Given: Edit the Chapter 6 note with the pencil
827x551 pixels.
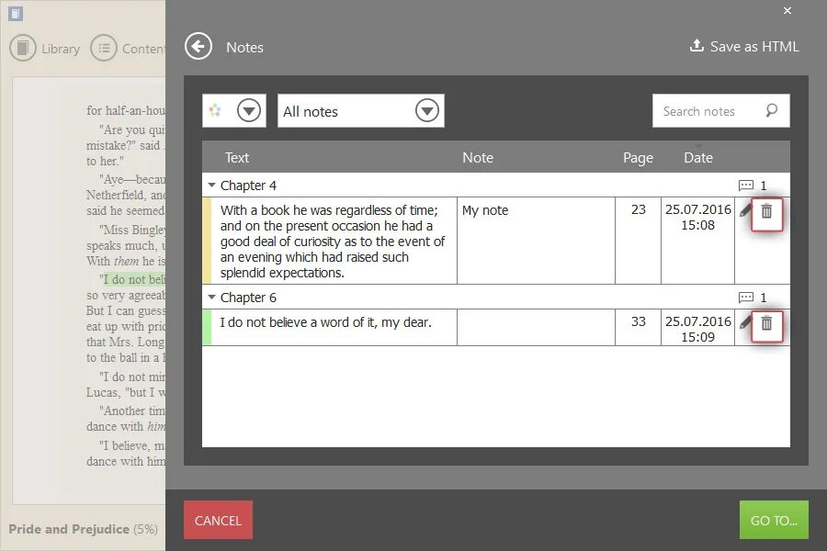Looking at the screenshot, I should (x=746, y=325).
